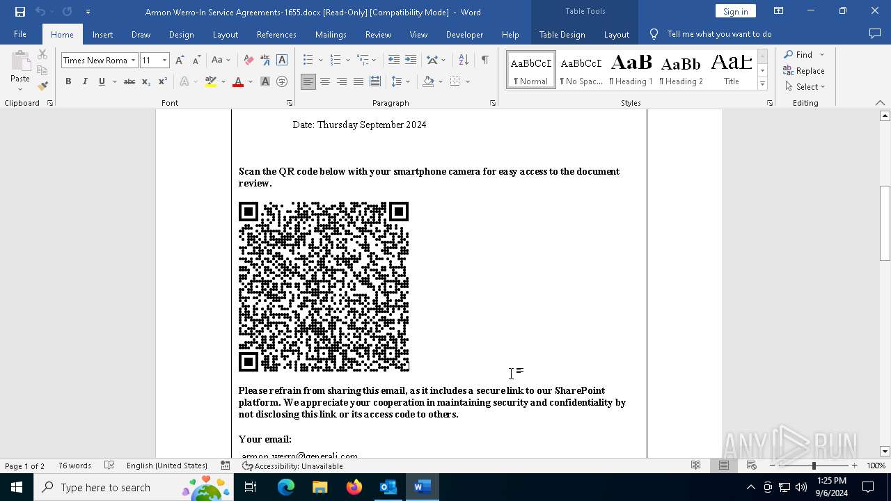Apply the Format Painter brush
Screen dimensions: 891x501
(42, 86)
